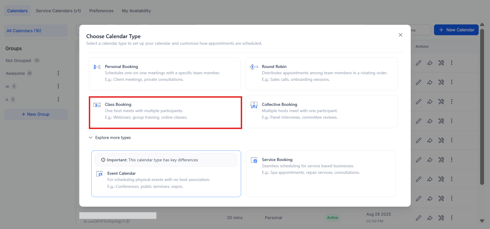Copy the calendar Id using copy icon
Screen dimensions: 490x229
[x=128, y=222]
